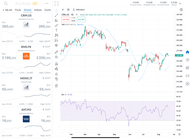Choose the text annotation tool
Screen dimensions: 191x139
tap(56, 30)
